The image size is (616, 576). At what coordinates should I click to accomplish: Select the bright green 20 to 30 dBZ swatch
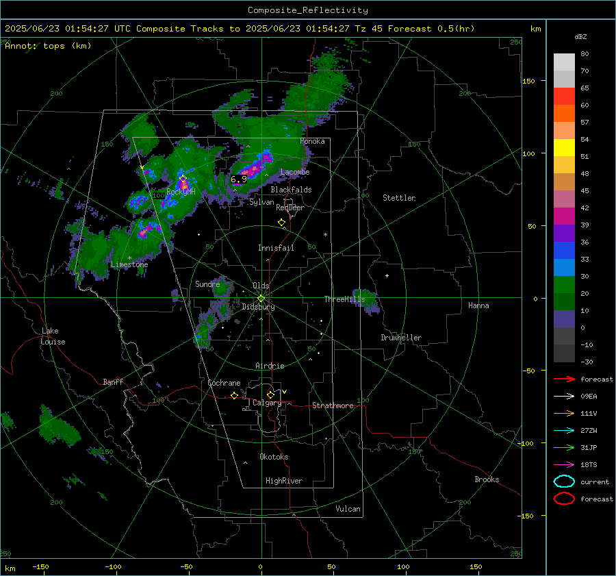coord(564,285)
